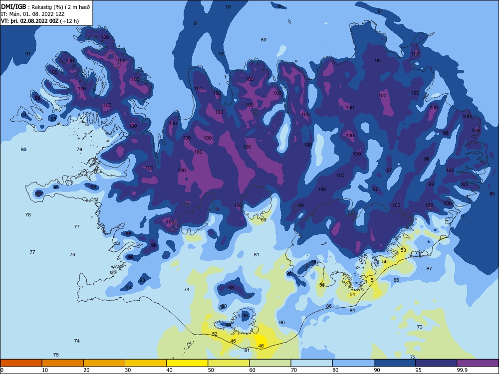Select the map value '52'
This screenshot has width=499, height=374.
coord(215,334)
